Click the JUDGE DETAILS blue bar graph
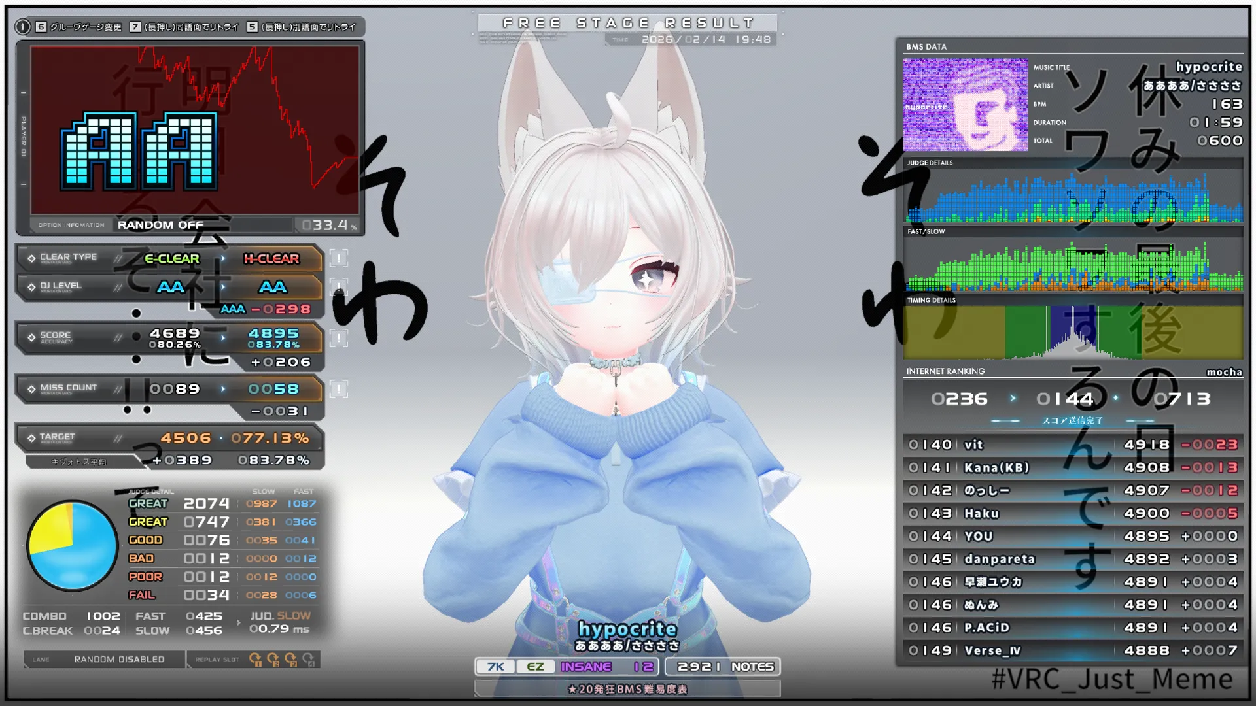The image size is (1256, 706). coord(1073,196)
